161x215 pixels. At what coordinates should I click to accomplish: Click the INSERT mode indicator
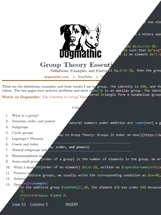(x=72, y=205)
